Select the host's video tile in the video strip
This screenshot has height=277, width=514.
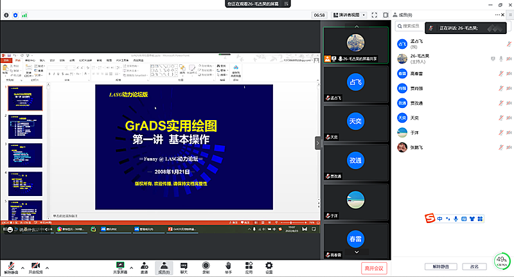356,45
